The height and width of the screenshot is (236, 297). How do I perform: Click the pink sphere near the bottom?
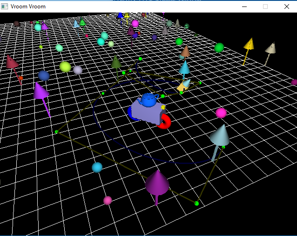click(108, 201)
